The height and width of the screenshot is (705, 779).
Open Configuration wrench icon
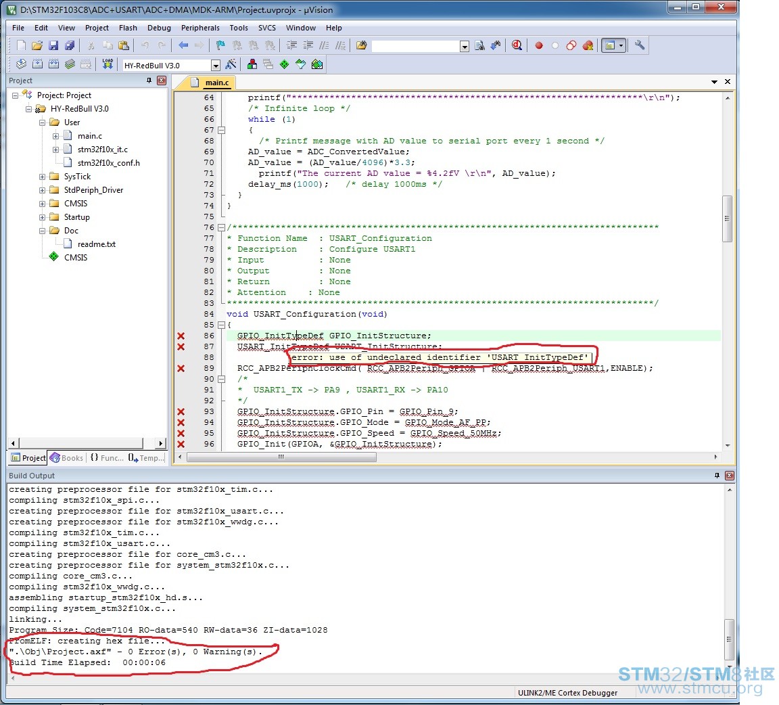[640, 46]
